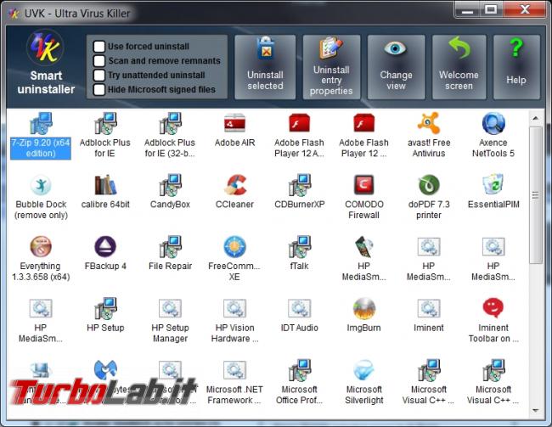Click the vertical scrollbar thumb
This screenshot has height=427, width=552.
(x=536, y=195)
